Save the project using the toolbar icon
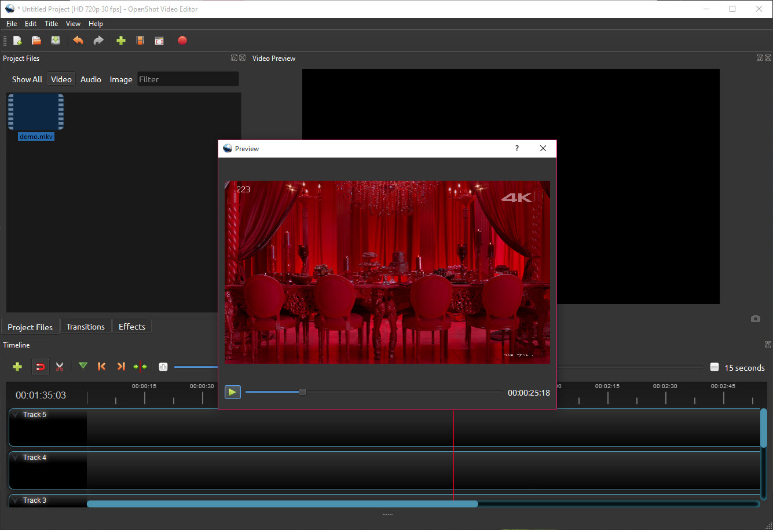Viewport: 773px width, 530px height. click(56, 41)
